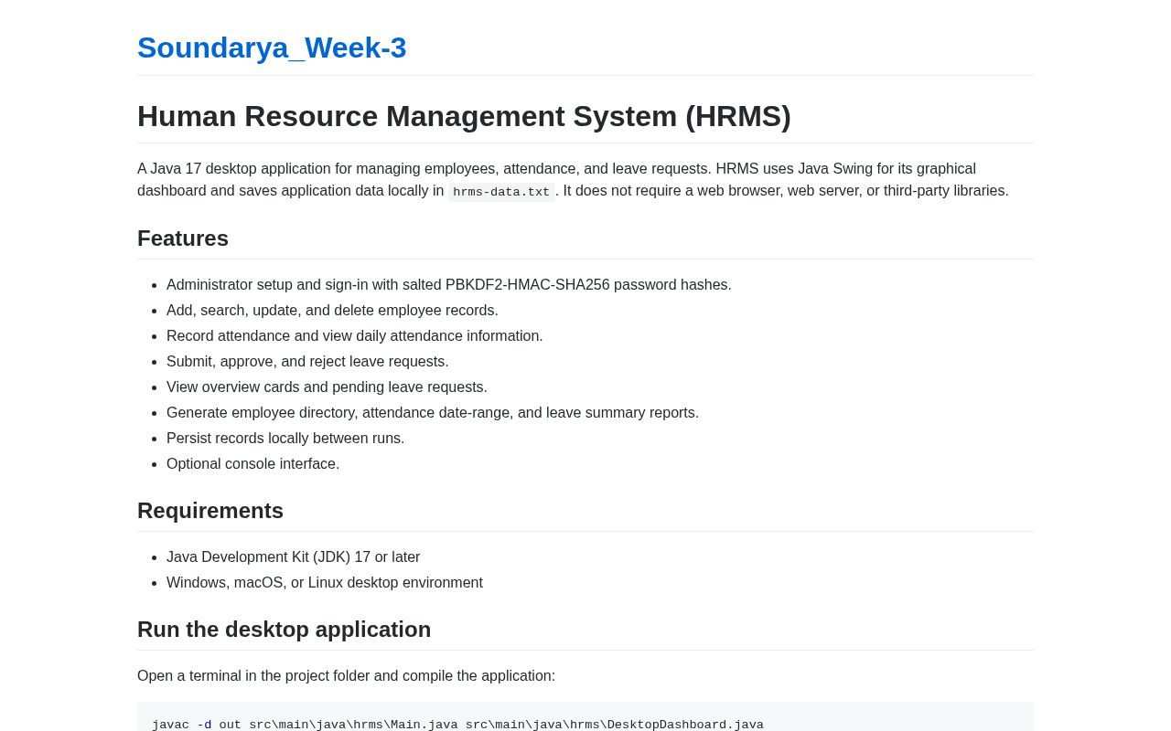This screenshot has height=731, width=1171.
Task: Click the Human Resource Management System (HRMS) heading
Action: [464, 116]
